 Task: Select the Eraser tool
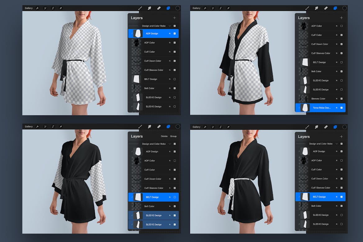(x=159, y=8)
